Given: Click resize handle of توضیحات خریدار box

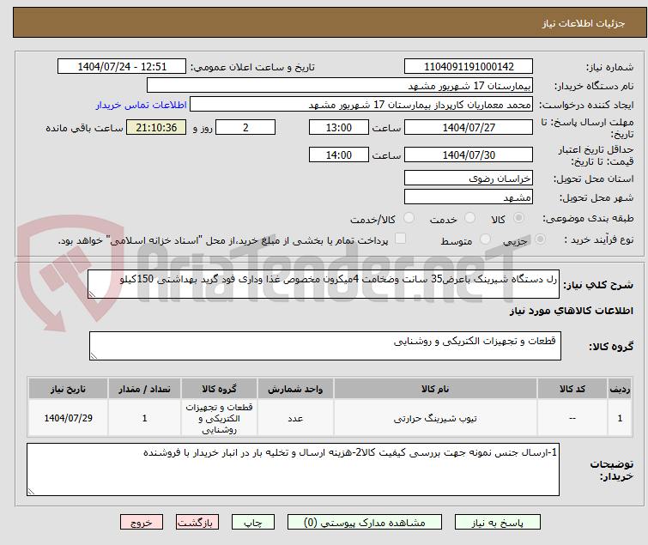Looking at the screenshot, I should (x=32, y=491).
